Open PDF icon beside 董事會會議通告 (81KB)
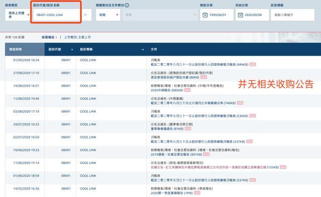This screenshot has height=197, width=321. [188, 128]
